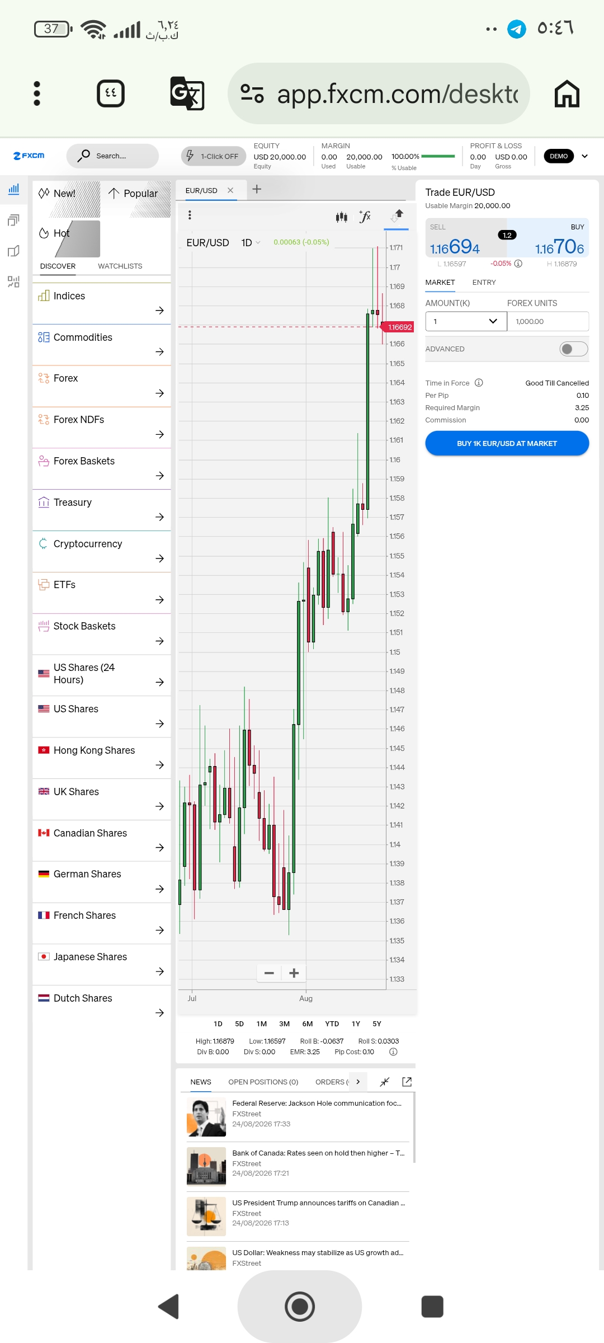The image size is (604, 1343).
Task: Zoom in the chart
Action: [x=294, y=973]
